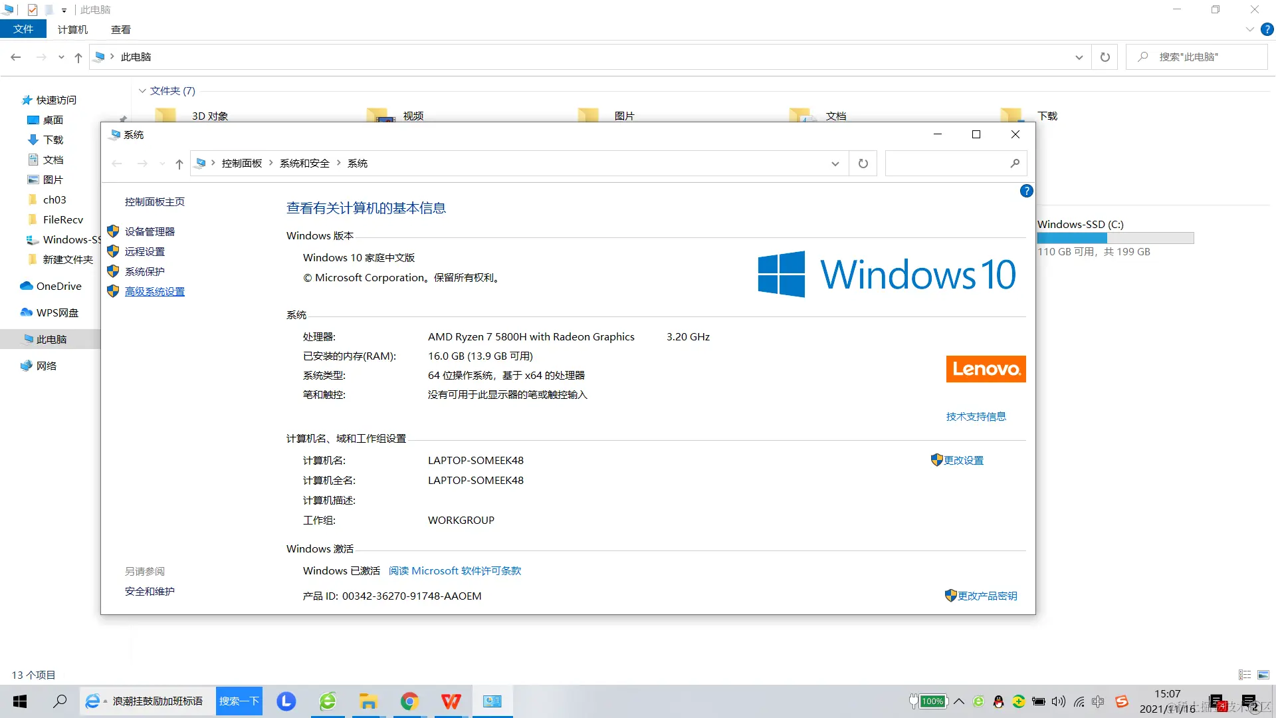The image size is (1276, 718).
Task: Open the 计算机 ribbon tab
Action: coord(72,29)
